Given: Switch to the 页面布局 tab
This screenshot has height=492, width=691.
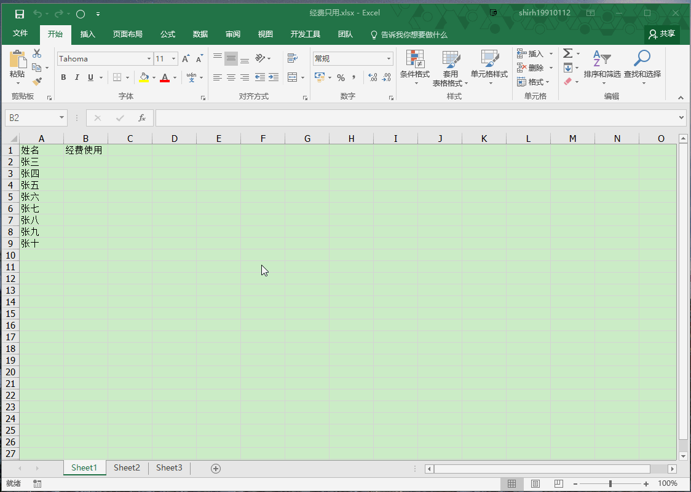Looking at the screenshot, I should 128,34.
